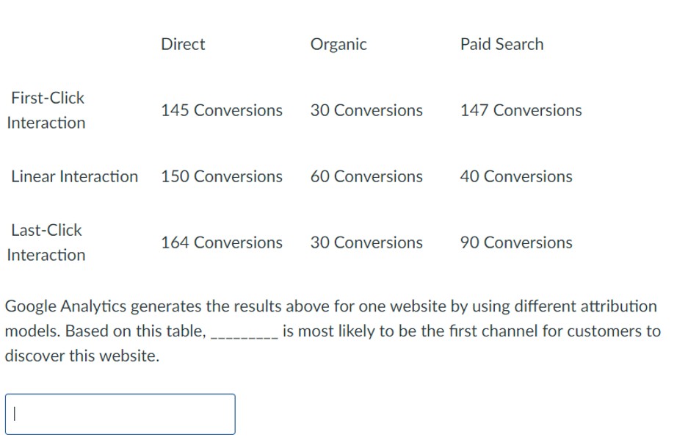The height and width of the screenshot is (443, 699).
Task: Select the 164 Conversions cell
Action: point(222,242)
